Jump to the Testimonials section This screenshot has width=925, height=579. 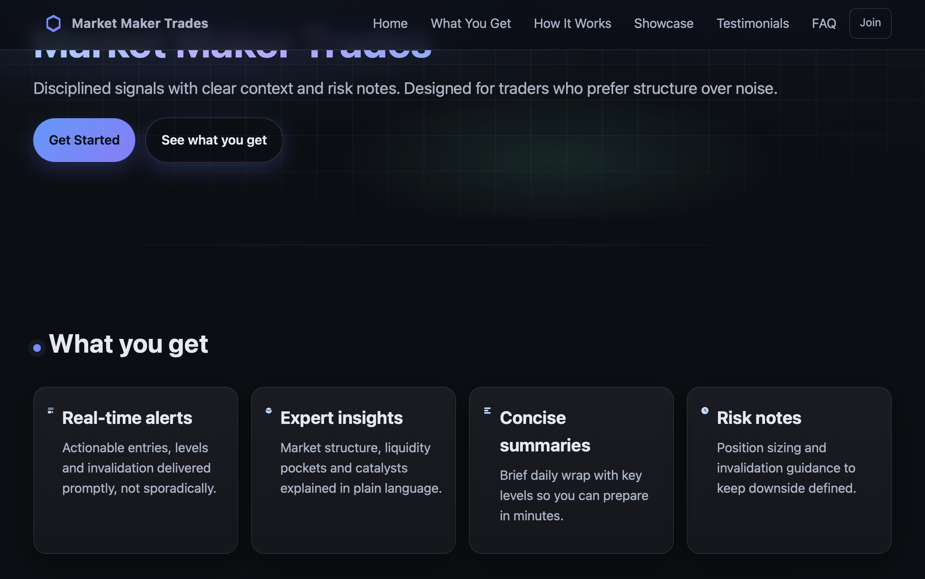click(x=752, y=23)
